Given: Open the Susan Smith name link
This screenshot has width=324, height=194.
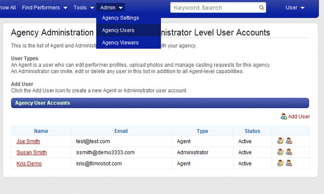Looking at the screenshot, I should coord(31,152).
